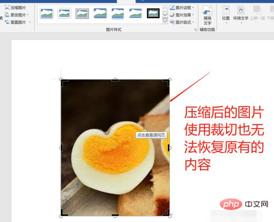Apply the gray Metal Frame picture style

pos(82,14)
